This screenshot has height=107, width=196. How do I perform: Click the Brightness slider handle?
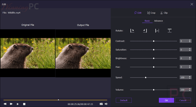click(x=154, y=58)
